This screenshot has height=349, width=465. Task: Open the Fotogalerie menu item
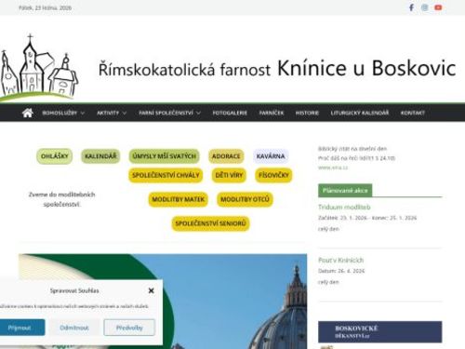(x=230, y=113)
